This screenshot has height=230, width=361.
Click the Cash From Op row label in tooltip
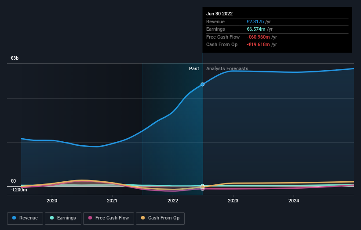point(222,45)
